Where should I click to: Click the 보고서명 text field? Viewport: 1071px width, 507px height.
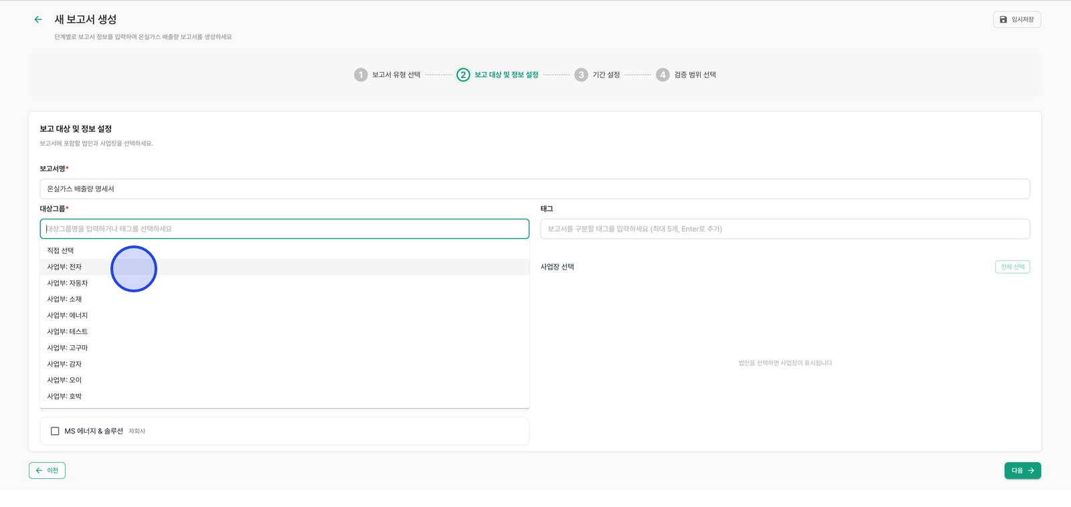pos(535,189)
